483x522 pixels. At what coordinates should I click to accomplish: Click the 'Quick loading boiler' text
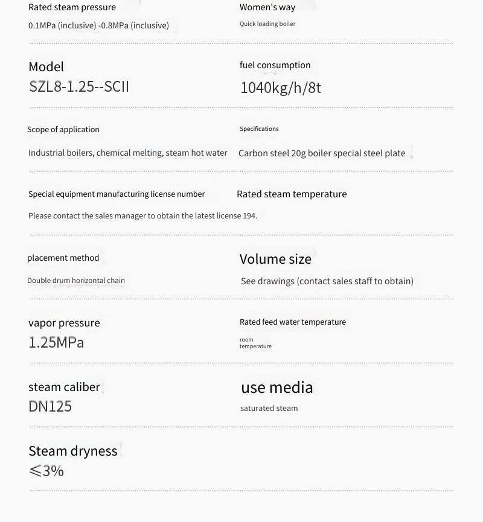(267, 24)
